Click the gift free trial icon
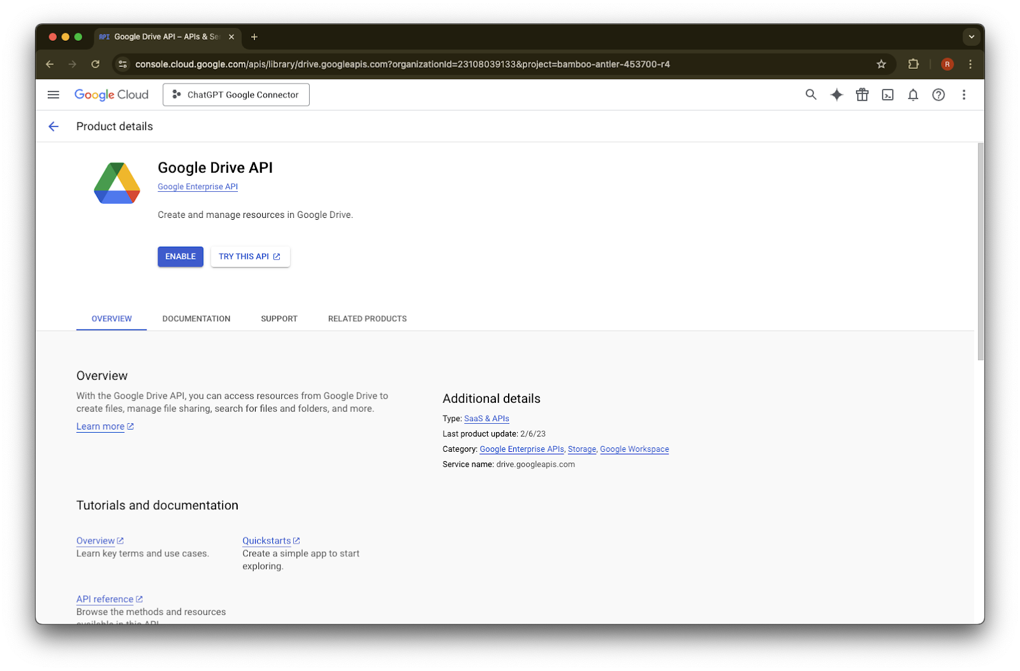This screenshot has width=1020, height=671. point(862,95)
